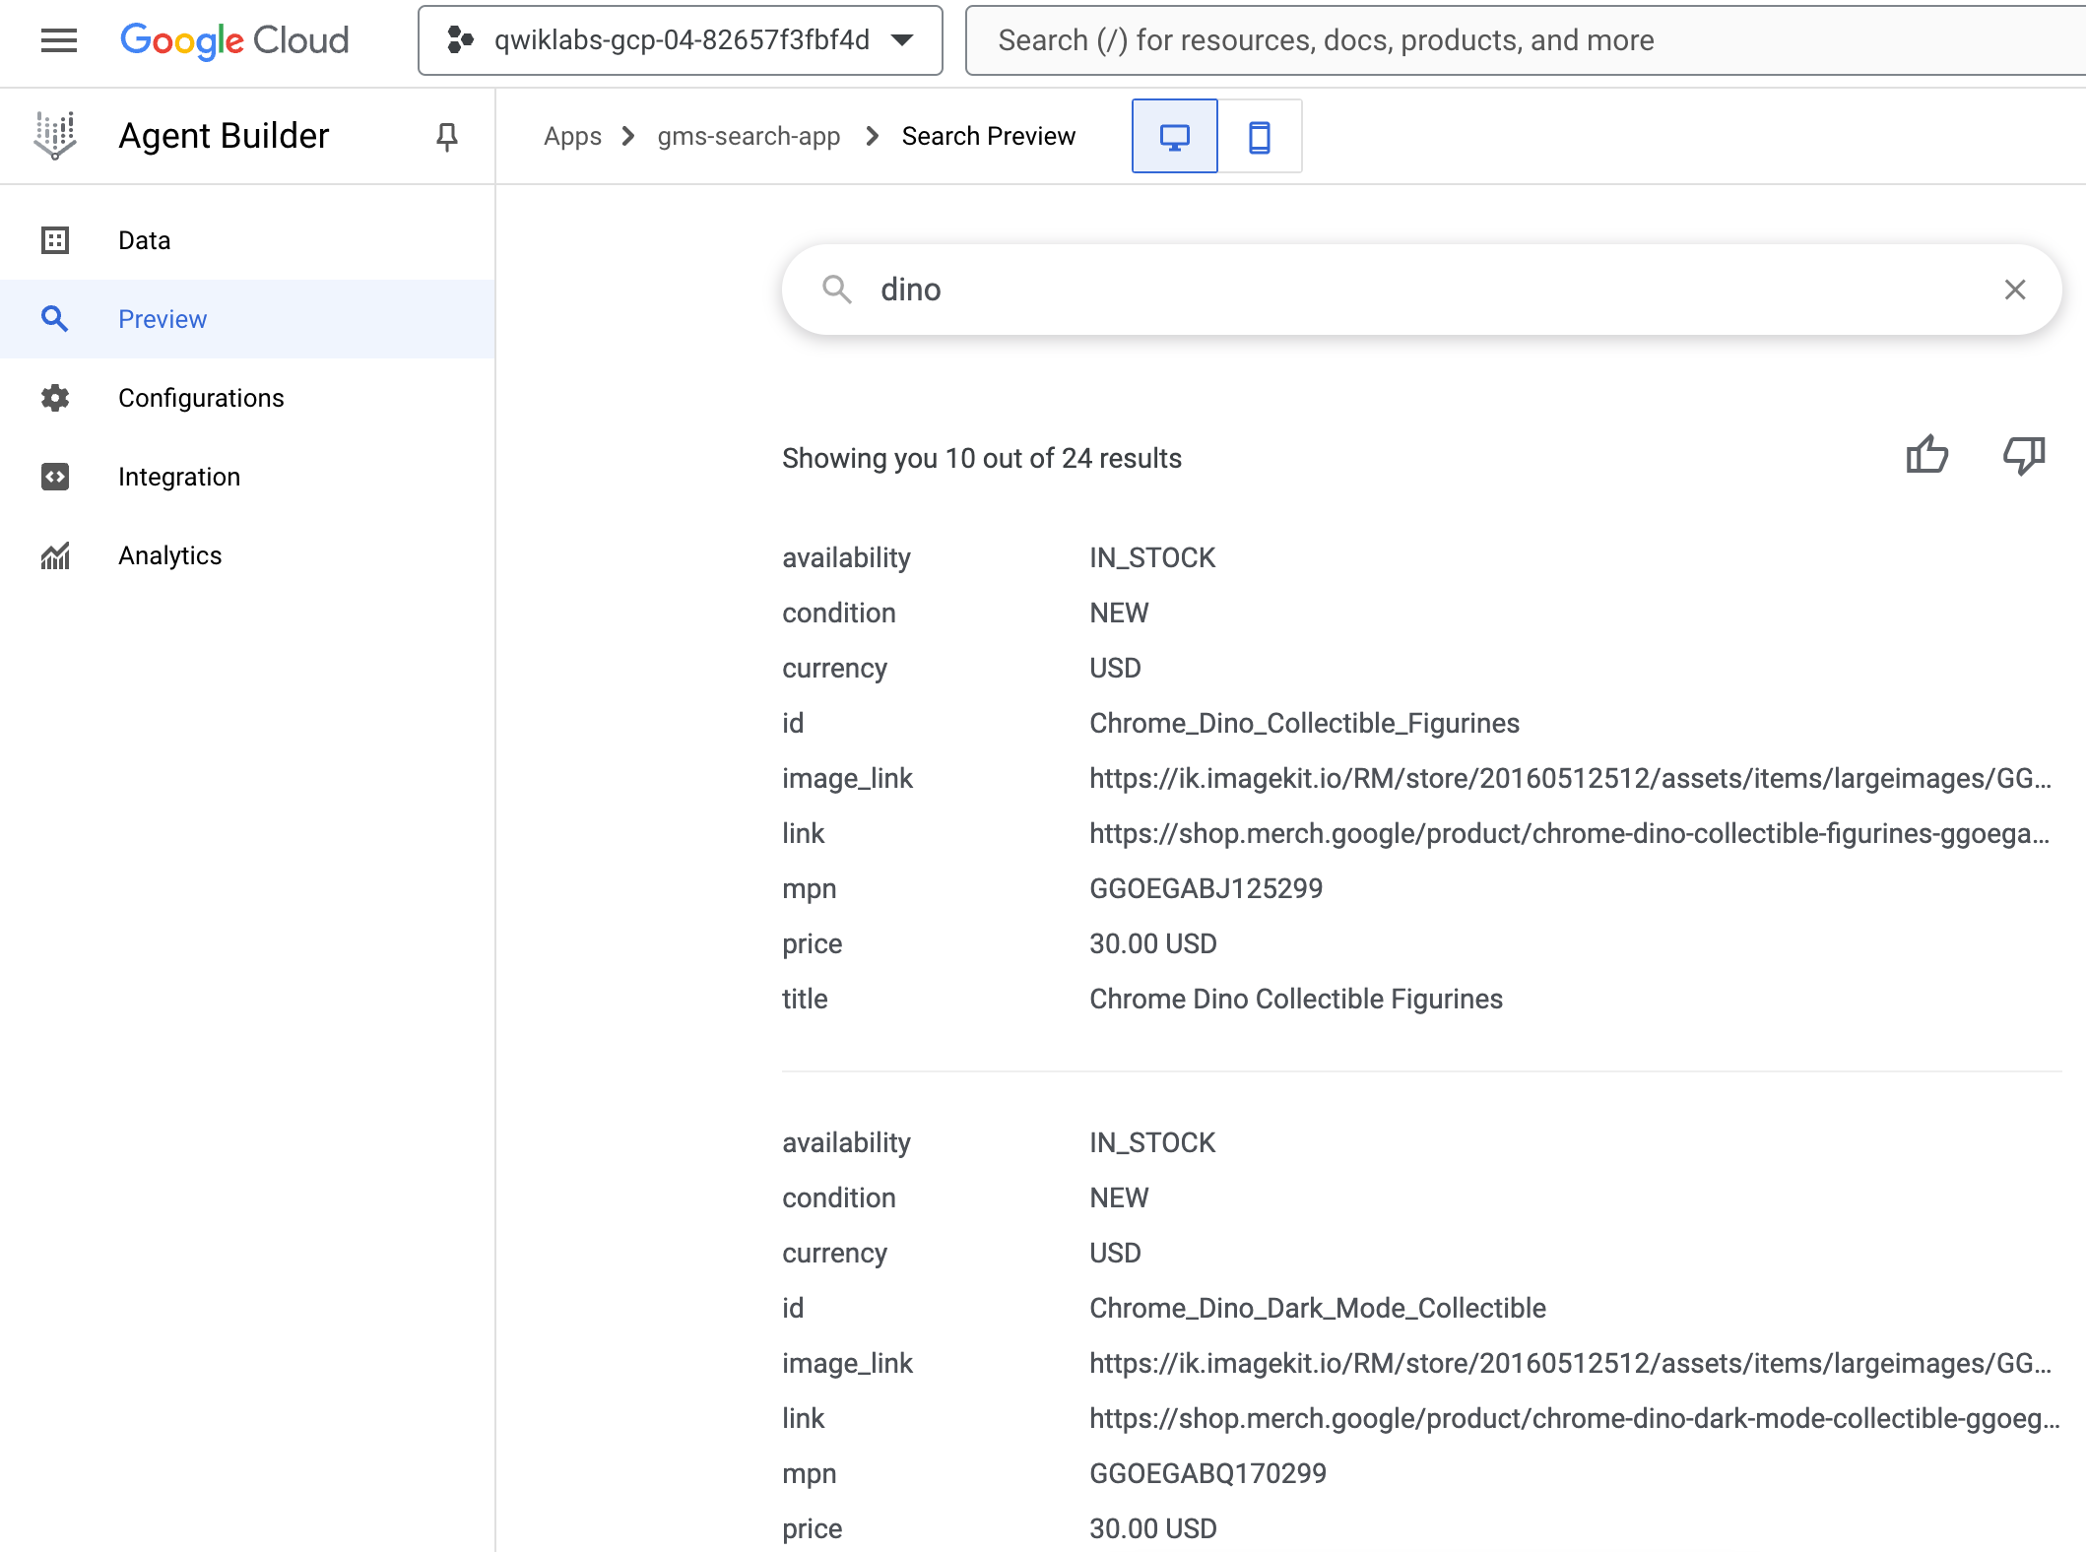Click title Chrome Dino Collectible Figurines
The width and height of the screenshot is (2086, 1552).
pyautogui.click(x=1296, y=999)
